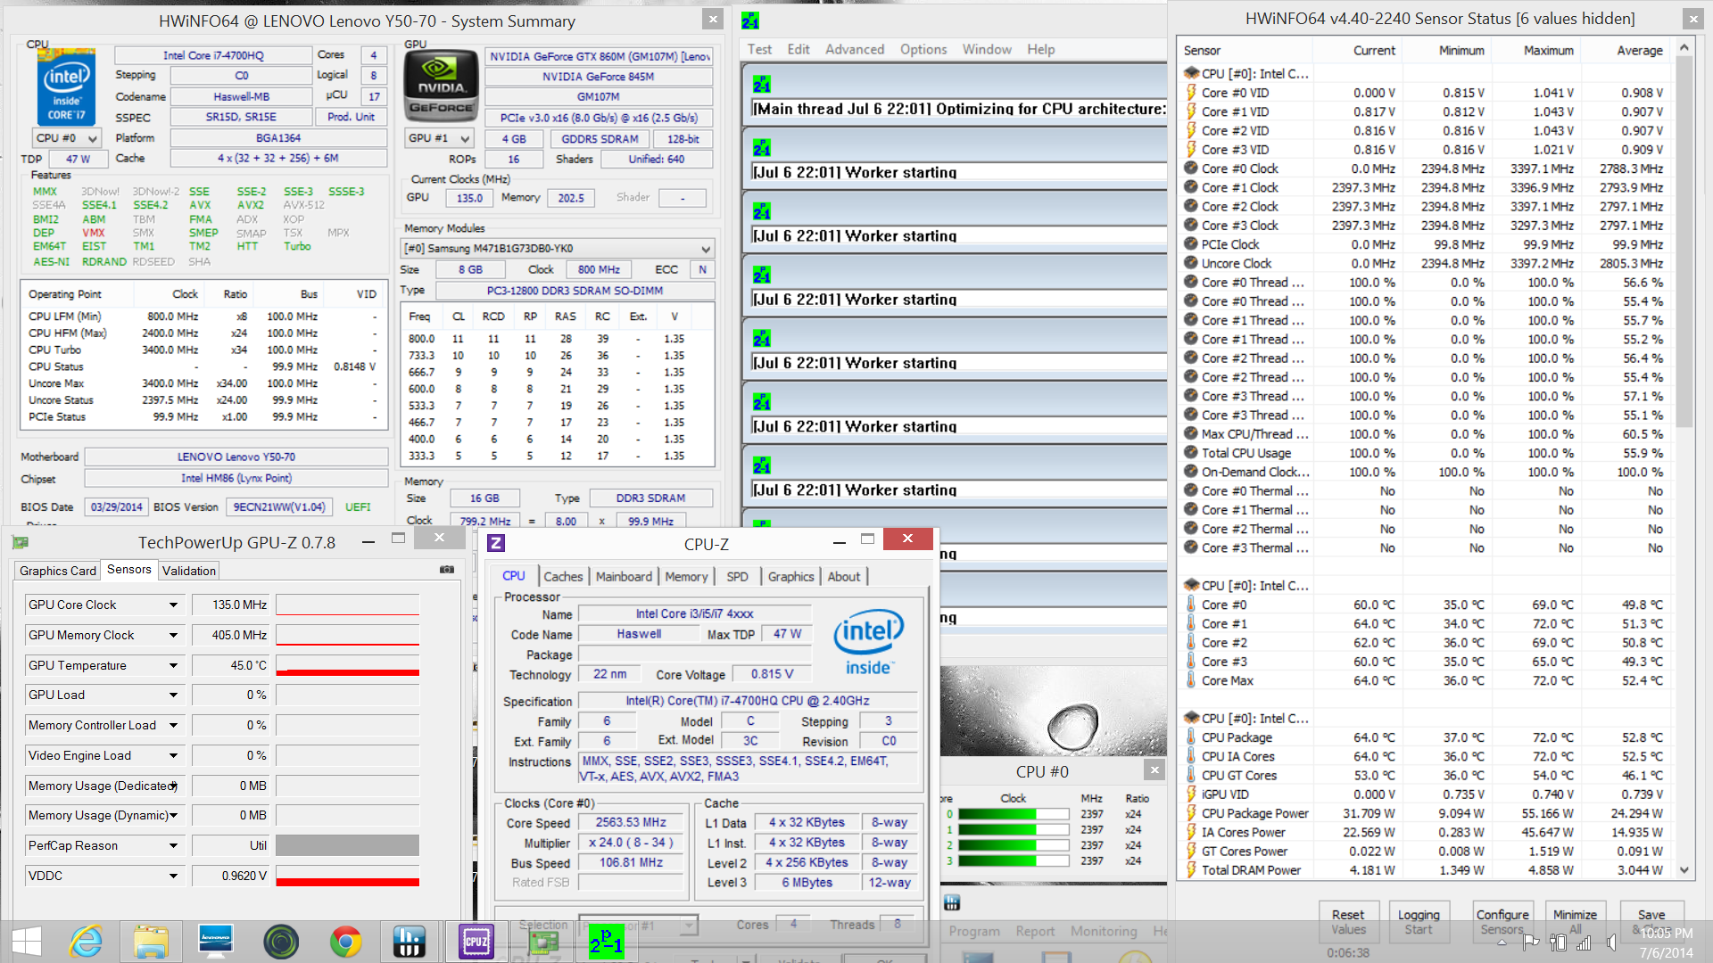
Task: Open the Options menu in Prime95
Action: click(x=923, y=49)
